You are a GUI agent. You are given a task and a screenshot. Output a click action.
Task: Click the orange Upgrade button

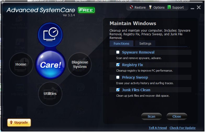[x=19, y=122]
